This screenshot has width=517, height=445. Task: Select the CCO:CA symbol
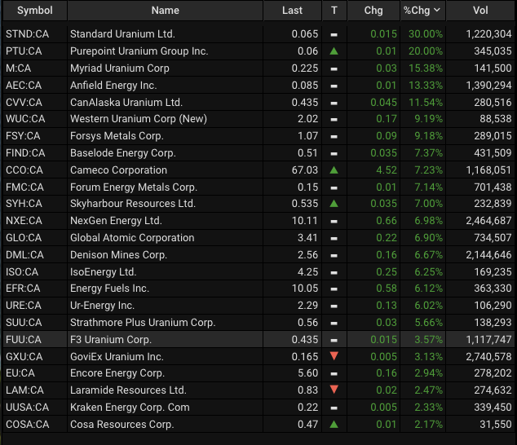tap(24, 170)
